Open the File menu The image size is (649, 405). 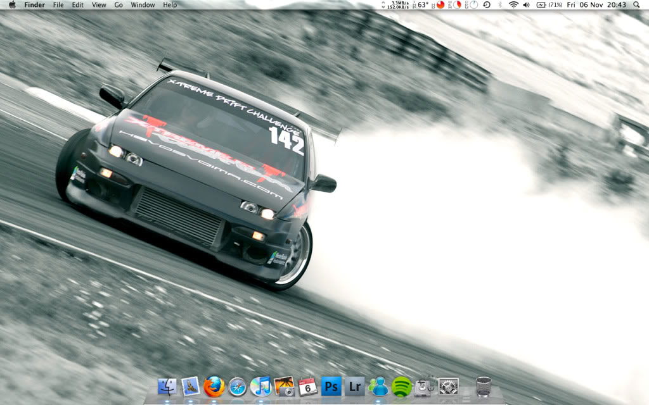(x=58, y=4)
